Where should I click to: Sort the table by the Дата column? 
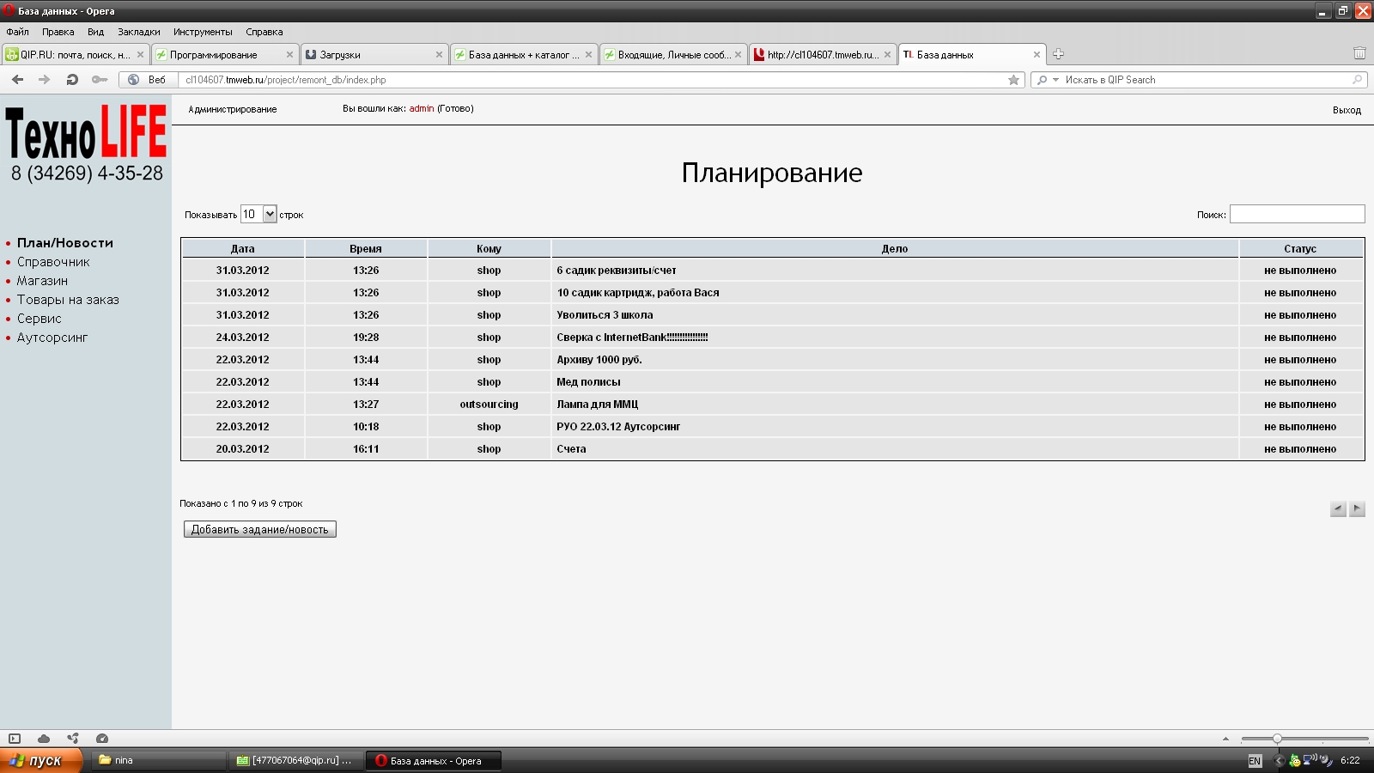[x=243, y=248]
